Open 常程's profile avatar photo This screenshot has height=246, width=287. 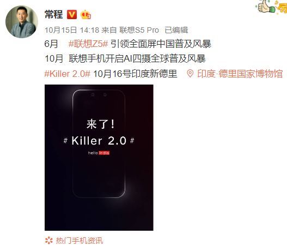(22, 22)
